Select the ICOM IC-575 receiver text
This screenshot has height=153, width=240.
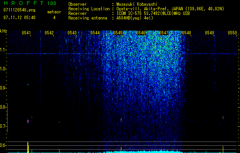[153, 13]
